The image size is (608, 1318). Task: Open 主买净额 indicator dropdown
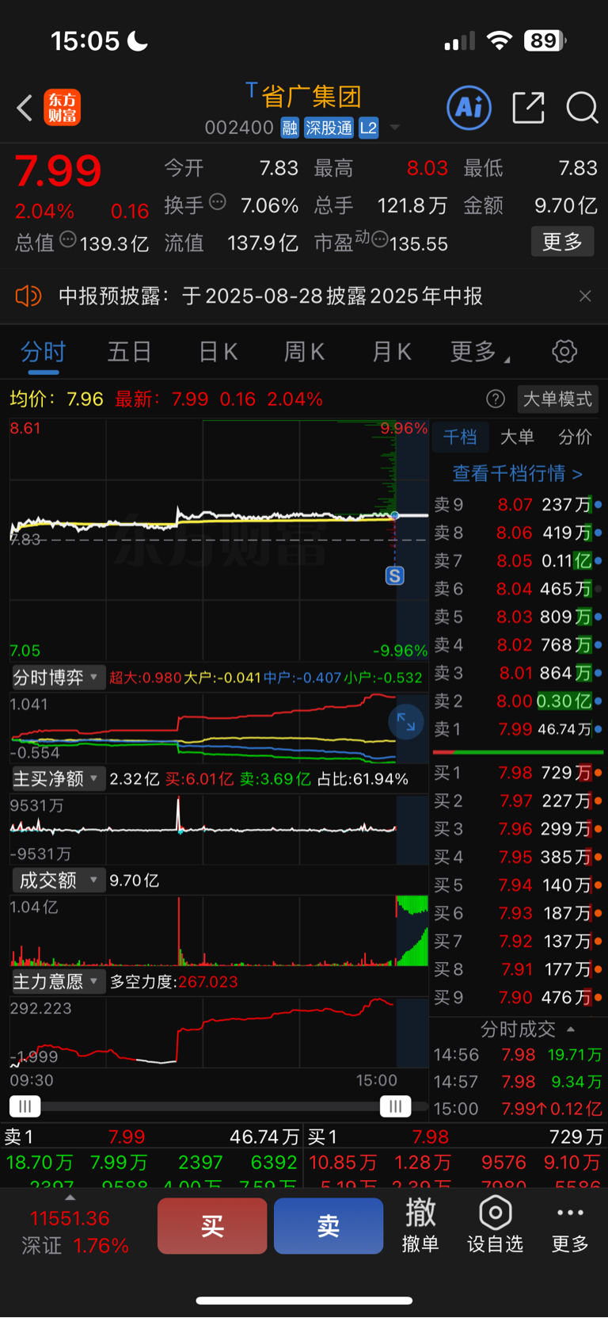coord(57,779)
